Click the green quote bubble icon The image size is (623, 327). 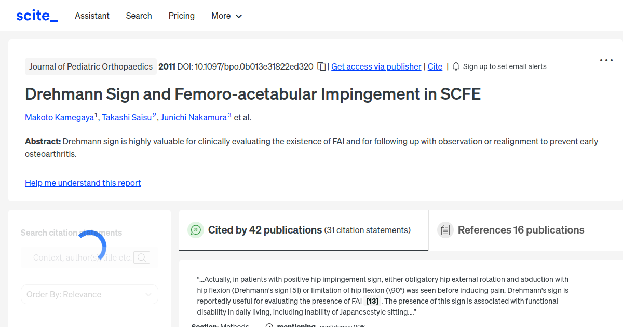[196, 230]
